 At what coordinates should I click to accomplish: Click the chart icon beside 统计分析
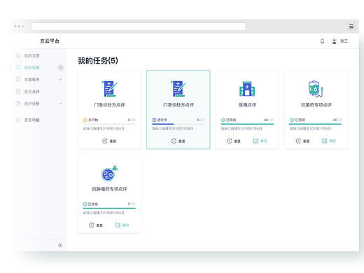[18, 103]
